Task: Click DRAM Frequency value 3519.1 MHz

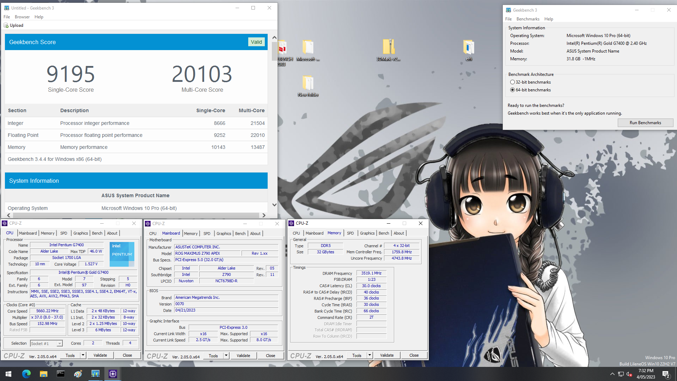Action: click(371, 273)
